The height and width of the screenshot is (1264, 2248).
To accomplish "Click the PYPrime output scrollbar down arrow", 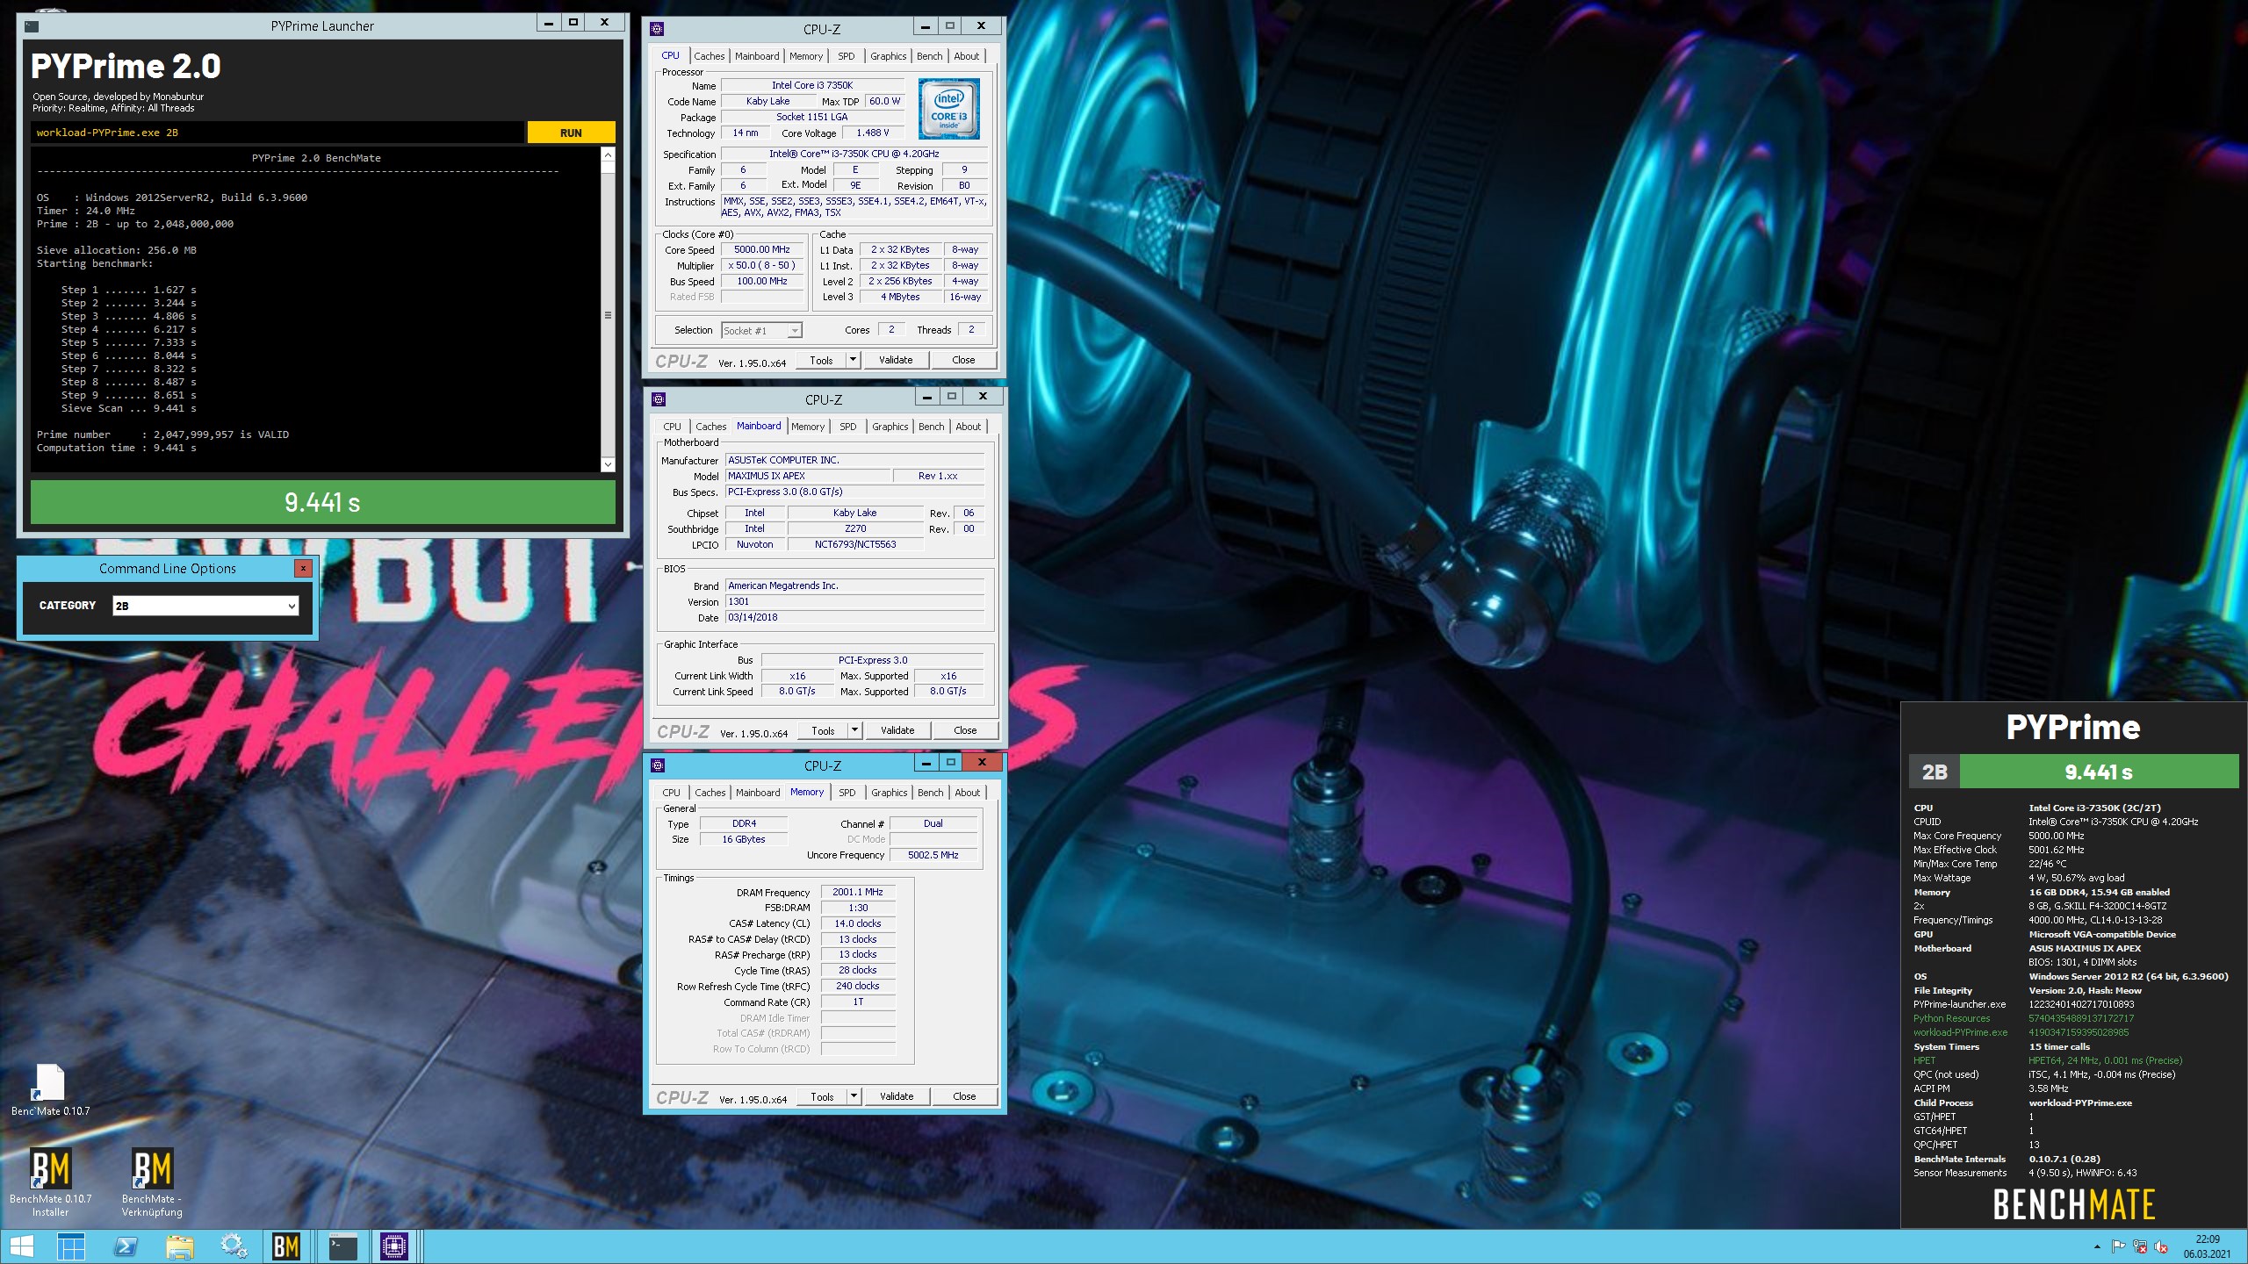I will click(x=608, y=464).
